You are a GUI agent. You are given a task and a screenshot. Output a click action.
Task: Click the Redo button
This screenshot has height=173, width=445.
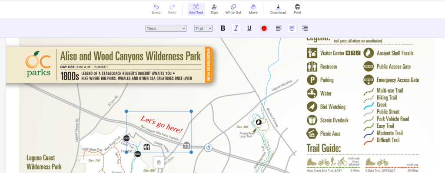[172, 10]
